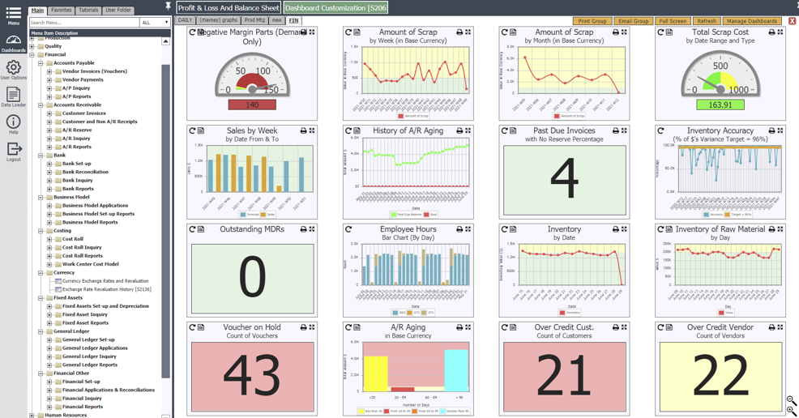Click the Search Menu input field
The image size is (799, 418).
click(83, 23)
